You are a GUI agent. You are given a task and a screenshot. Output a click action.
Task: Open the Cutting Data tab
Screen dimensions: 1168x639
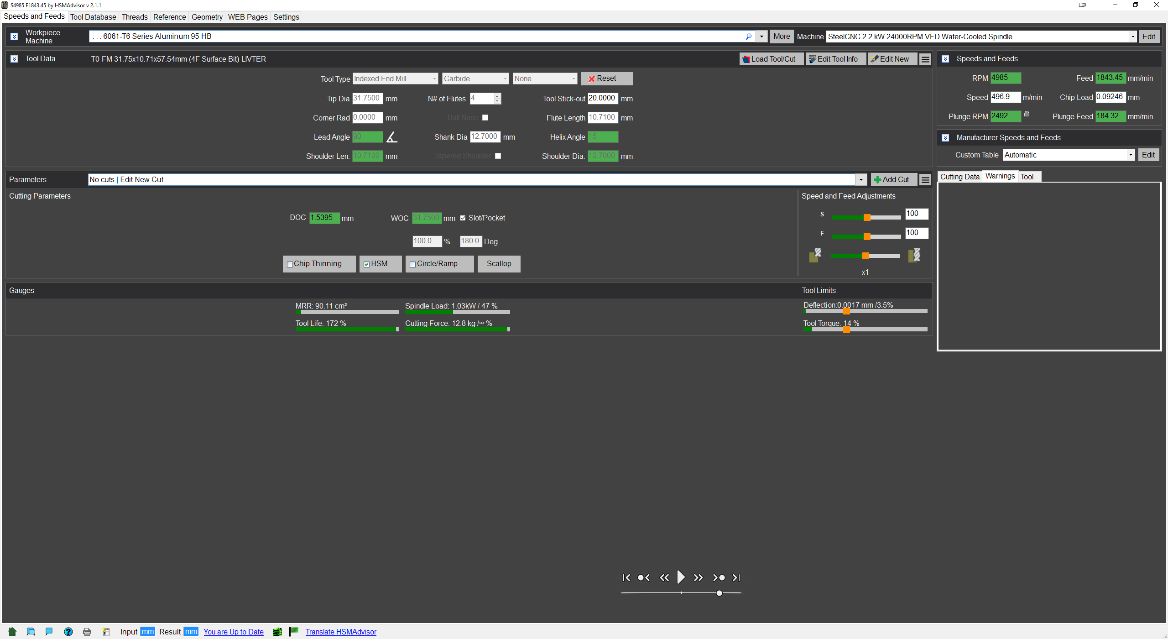[x=959, y=177]
